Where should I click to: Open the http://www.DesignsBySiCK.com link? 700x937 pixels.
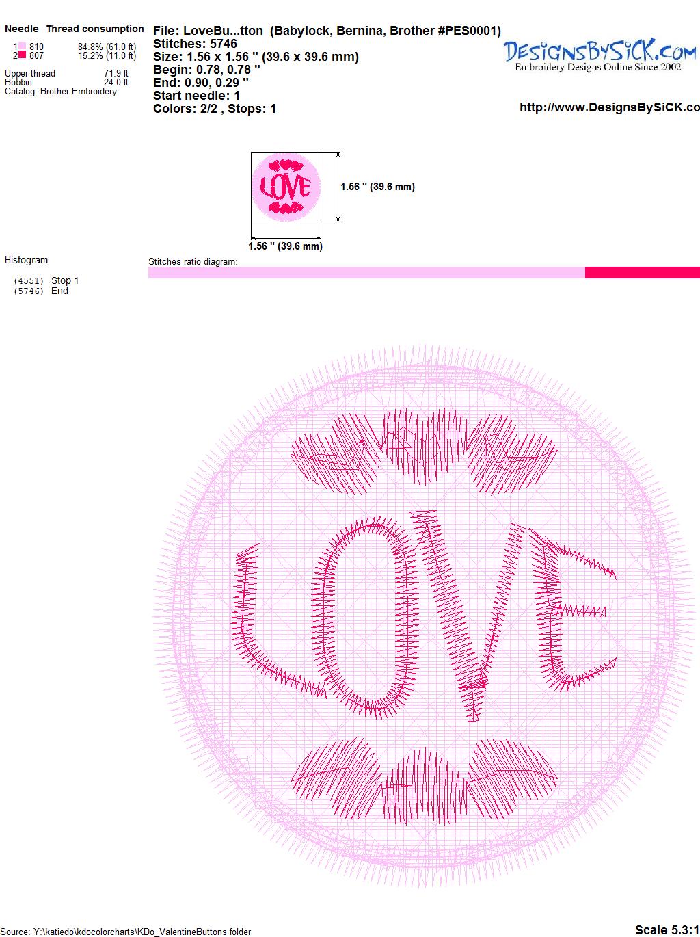(610, 107)
